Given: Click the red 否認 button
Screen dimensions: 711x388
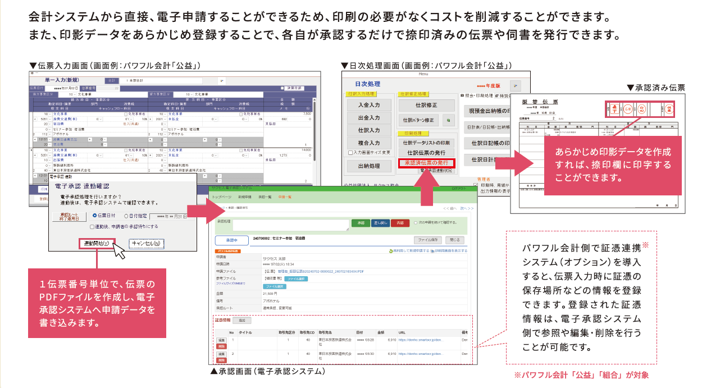Looking at the screenshot, I should coord(400,222).
